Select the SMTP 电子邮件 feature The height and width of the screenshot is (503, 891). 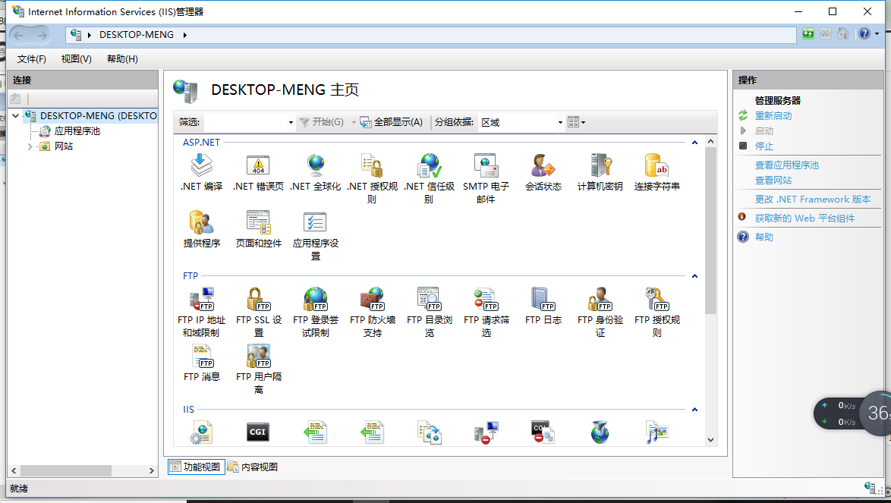click(x=486, y=171)
